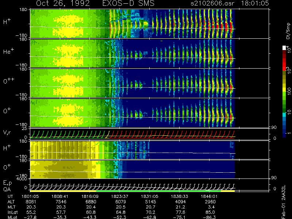Click the UT value "1801:05"

(30, 196)
